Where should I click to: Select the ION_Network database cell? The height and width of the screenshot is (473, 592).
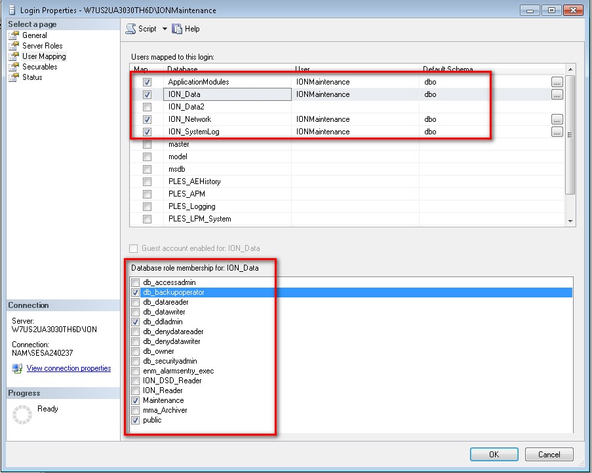227,119
